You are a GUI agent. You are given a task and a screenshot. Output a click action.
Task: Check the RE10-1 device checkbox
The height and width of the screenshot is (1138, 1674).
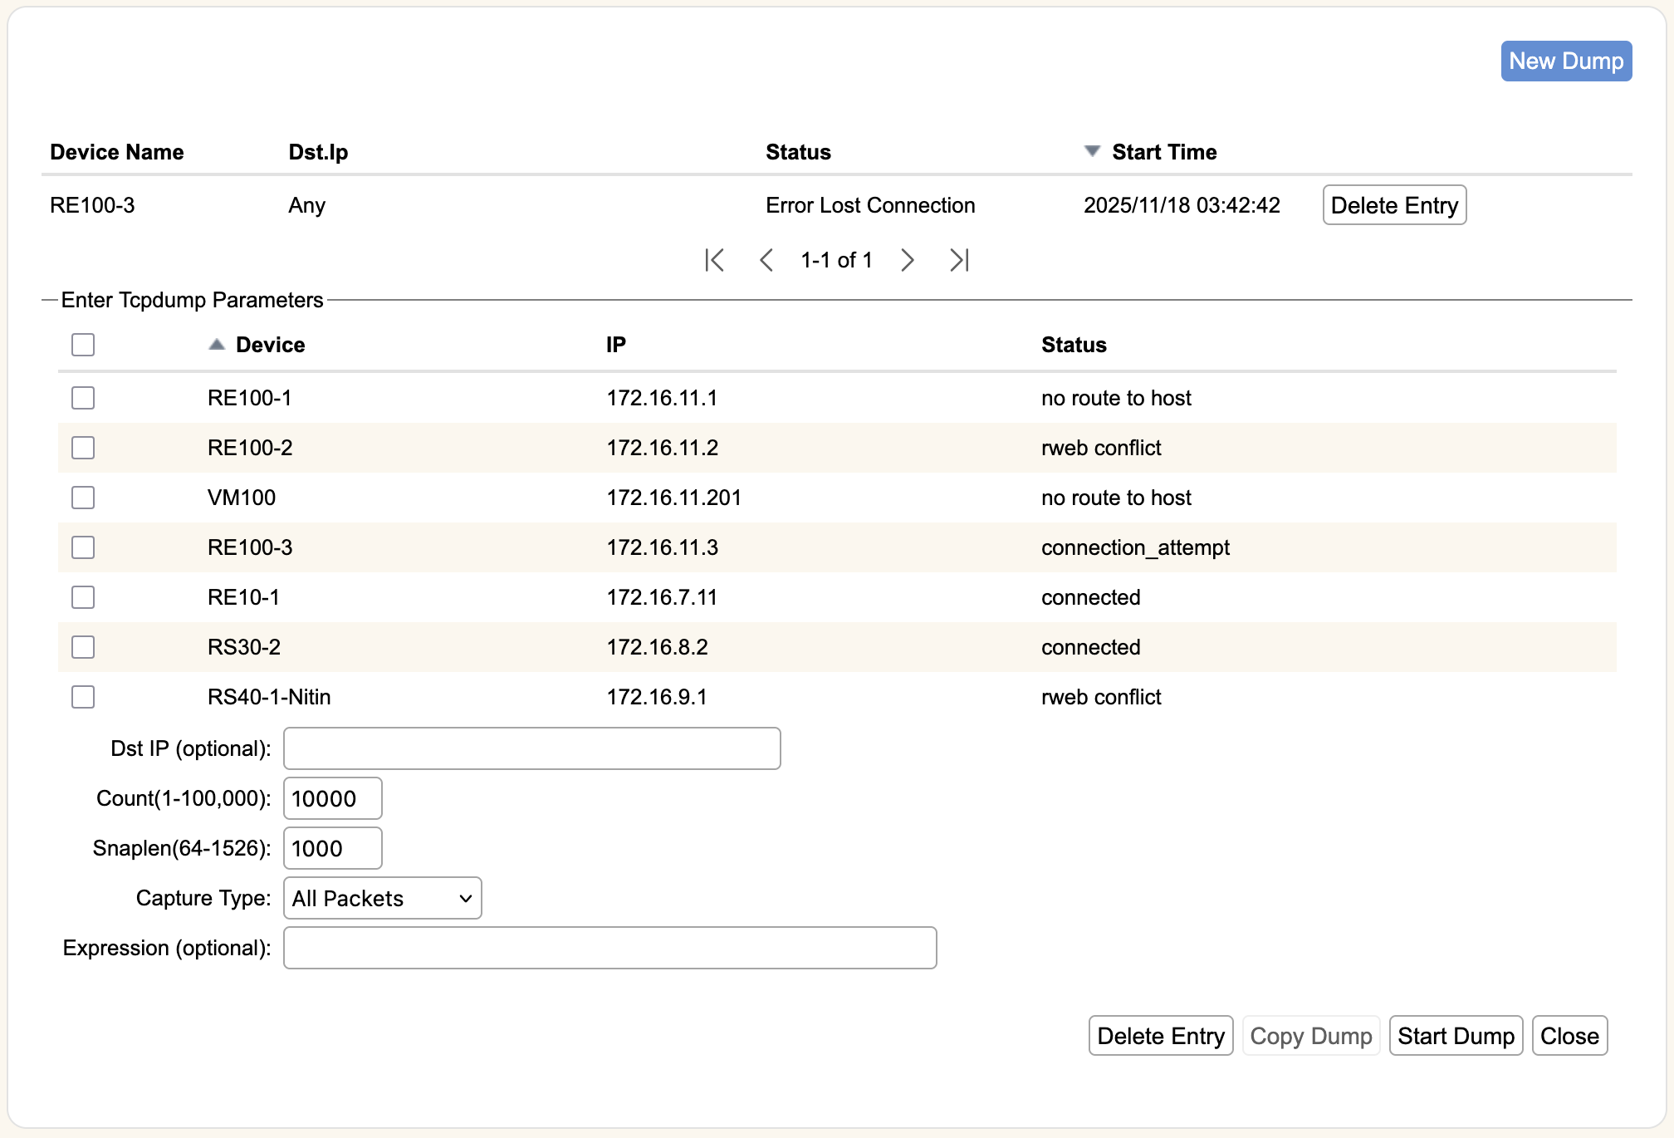83,597
